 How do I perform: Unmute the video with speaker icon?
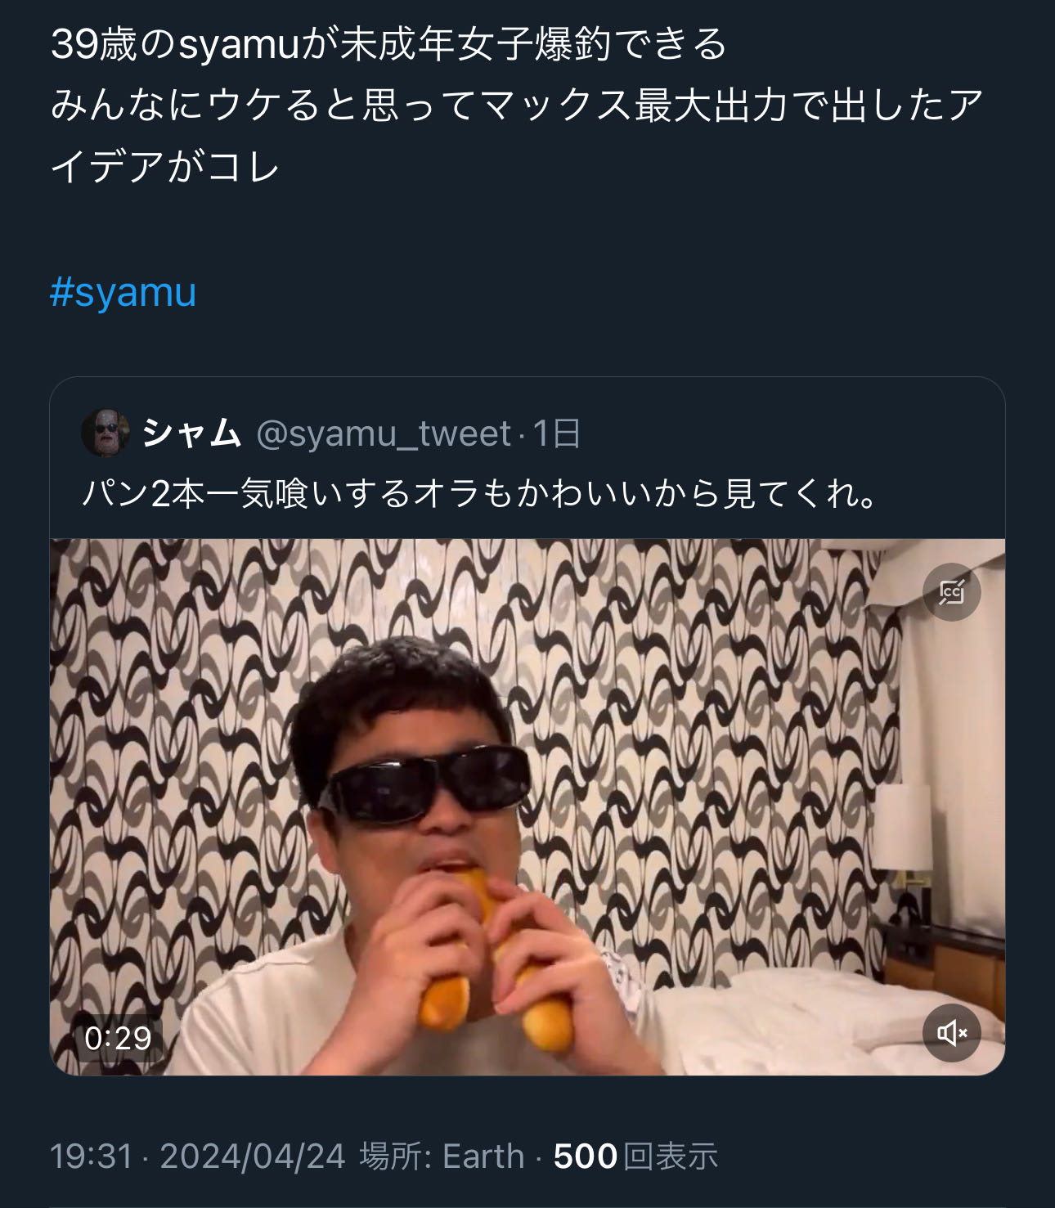coord(951,1032)
